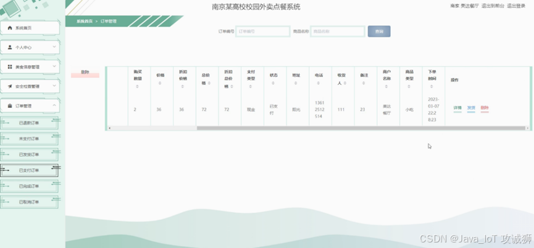Click the 支付类型 cell 现金
Screen dimensions: 534x248
coord(251,110)
